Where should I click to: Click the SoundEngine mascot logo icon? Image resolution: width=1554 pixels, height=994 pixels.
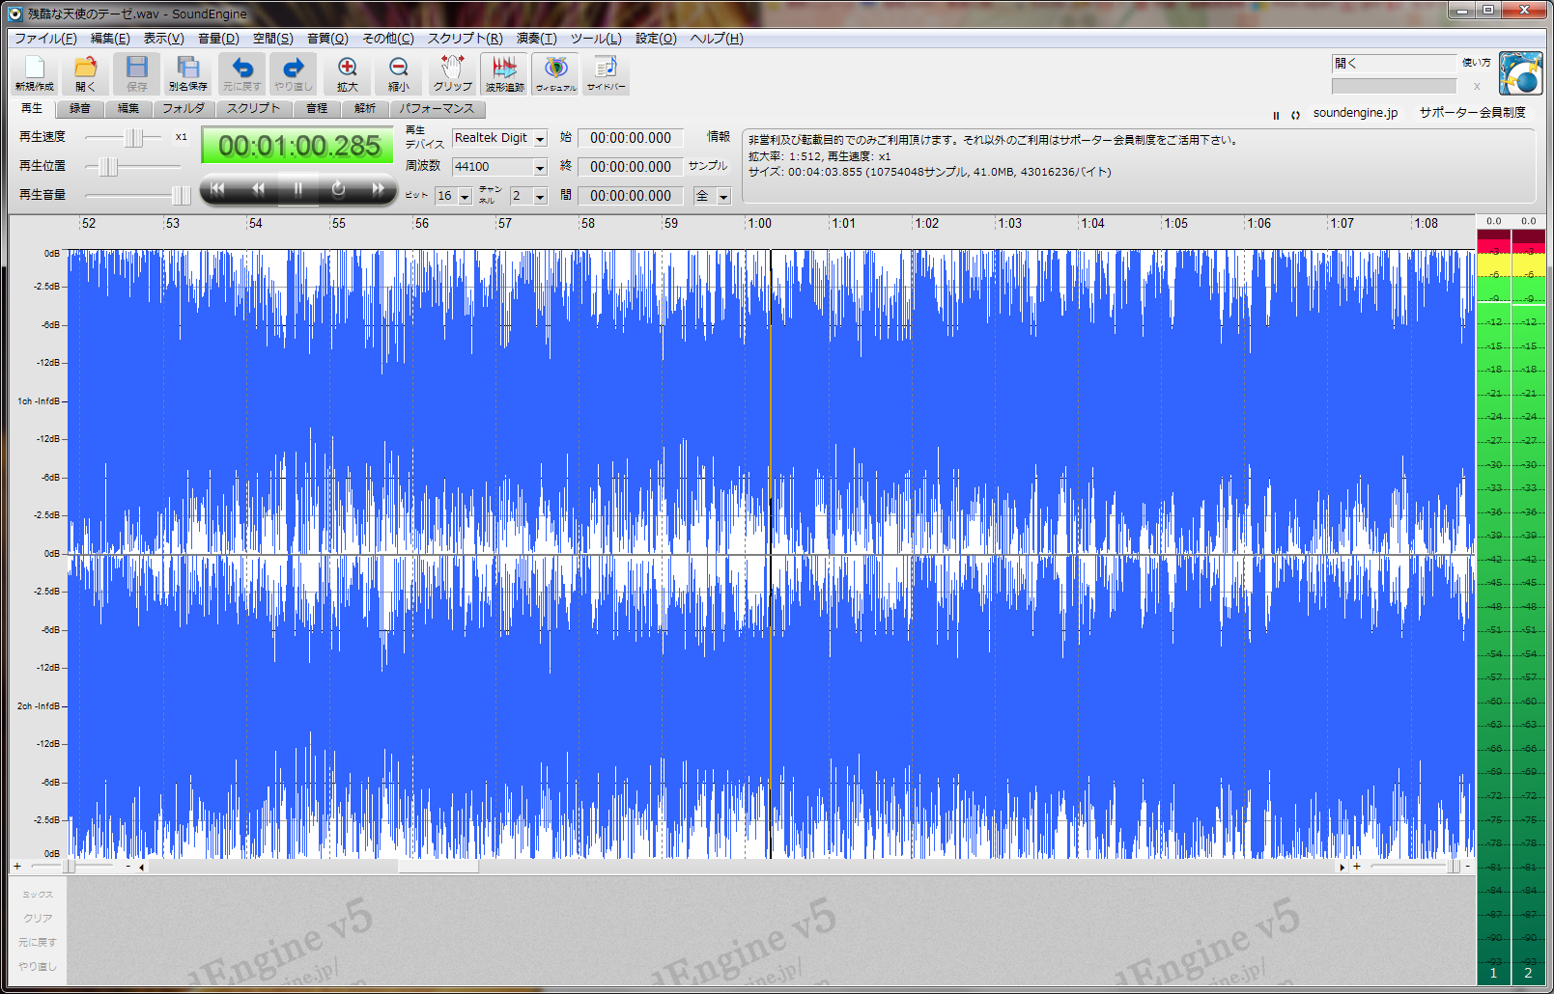tap(1520, 73)
